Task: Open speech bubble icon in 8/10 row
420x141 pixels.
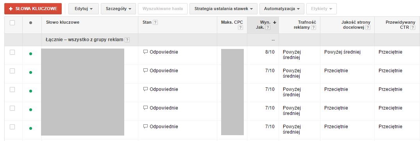Action: click(145, 52)
